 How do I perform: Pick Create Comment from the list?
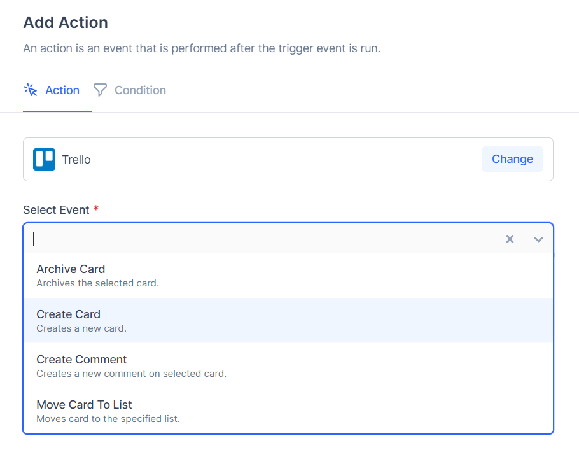click(81, 360)
